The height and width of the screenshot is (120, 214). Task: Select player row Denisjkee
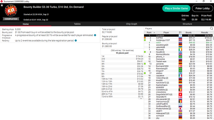[178, 59]
